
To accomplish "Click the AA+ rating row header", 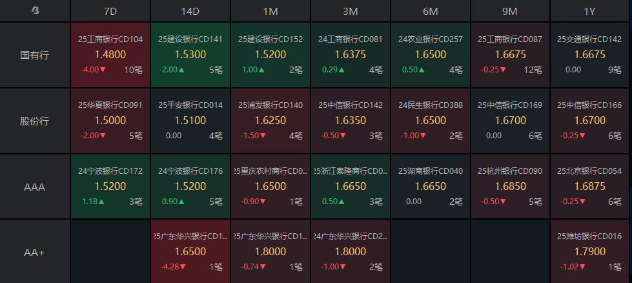I will [x=35, y=252].
